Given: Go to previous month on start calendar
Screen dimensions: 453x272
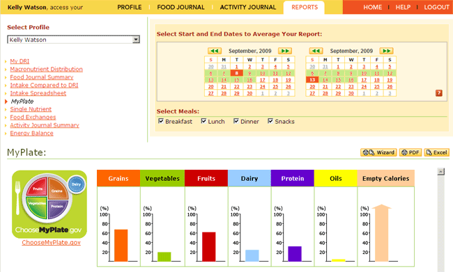Looking at the screenshot, I should pos(215,51).
